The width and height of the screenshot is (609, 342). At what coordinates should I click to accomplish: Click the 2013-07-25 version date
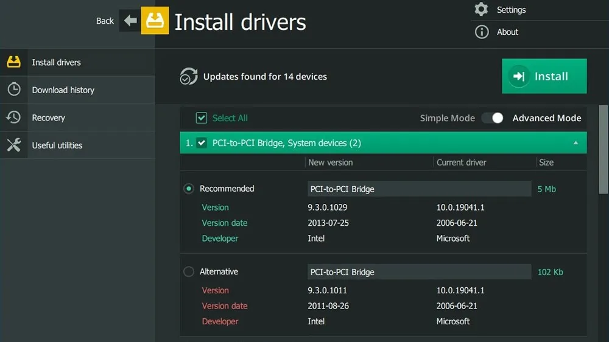pos(328,223)
